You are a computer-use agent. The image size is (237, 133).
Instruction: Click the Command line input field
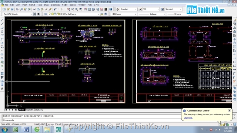tap(91, 120)
